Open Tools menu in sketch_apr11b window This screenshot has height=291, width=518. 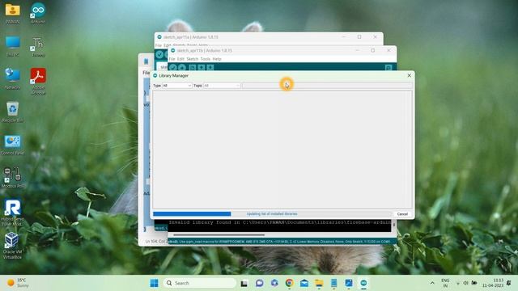(205, 59)
